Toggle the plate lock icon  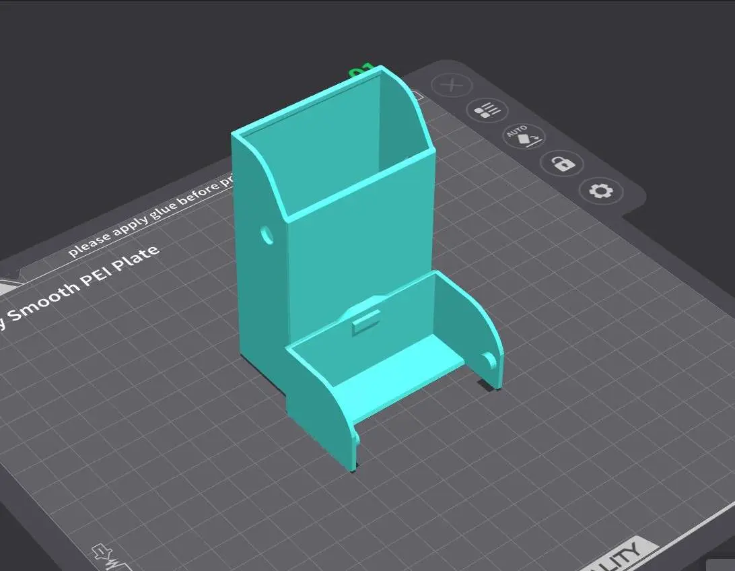point(561,164)
